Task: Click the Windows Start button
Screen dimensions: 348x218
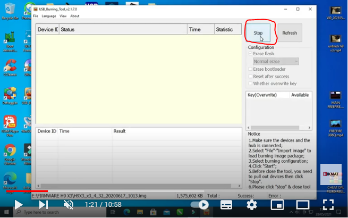Action: (6, 212)
